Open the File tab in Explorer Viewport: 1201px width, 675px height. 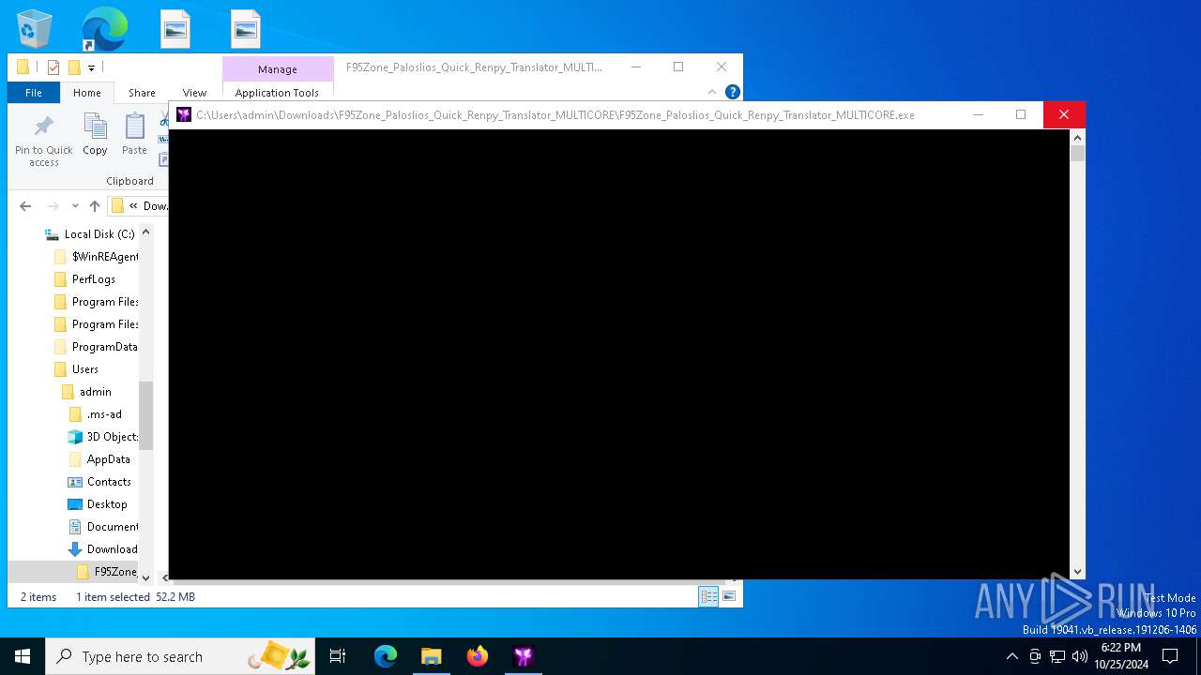pos(34,93)
